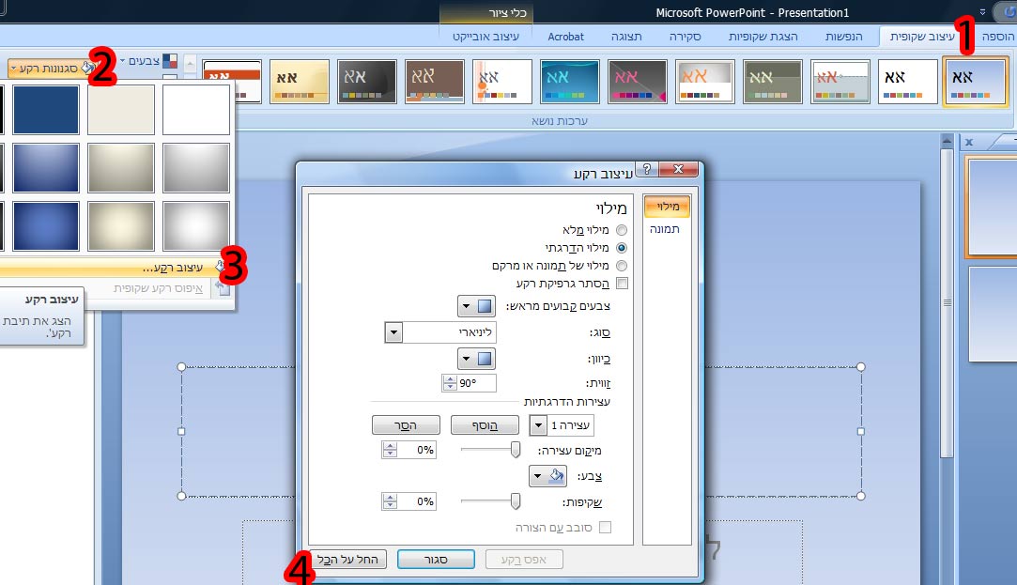Viewport: 1017px width, 585px height.
Task: Apply the teal blue wave theme thumbnail
Action: click(569, 81)
